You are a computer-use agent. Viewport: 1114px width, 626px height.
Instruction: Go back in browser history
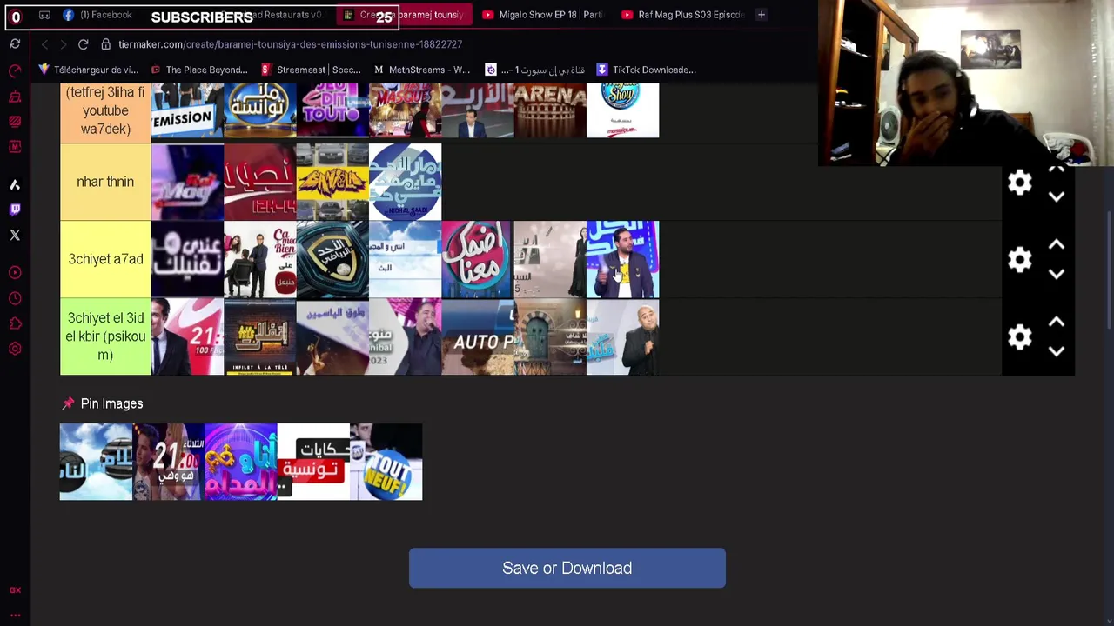(x=44, y=44)
